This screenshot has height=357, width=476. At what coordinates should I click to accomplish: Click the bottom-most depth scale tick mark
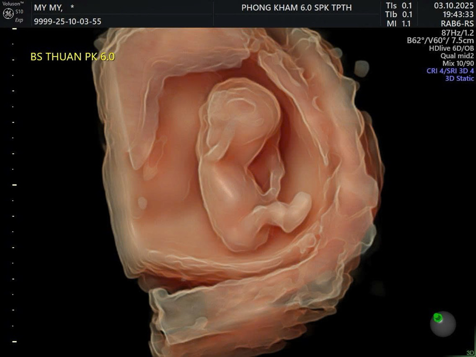coord(14,342)
